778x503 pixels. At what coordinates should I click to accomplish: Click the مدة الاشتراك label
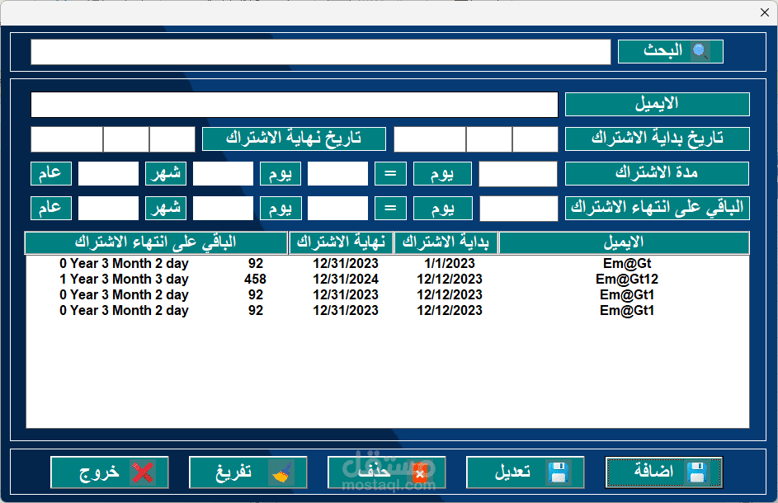click(x=657, y=174)
